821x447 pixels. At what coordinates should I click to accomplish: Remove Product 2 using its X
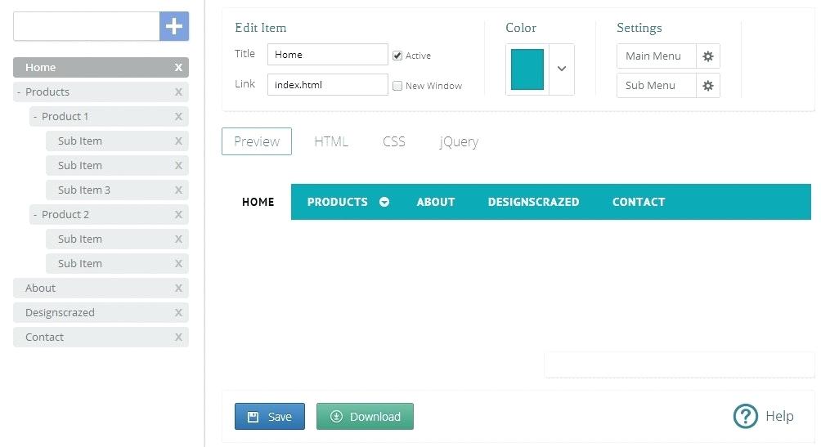(x=178, y=215)
